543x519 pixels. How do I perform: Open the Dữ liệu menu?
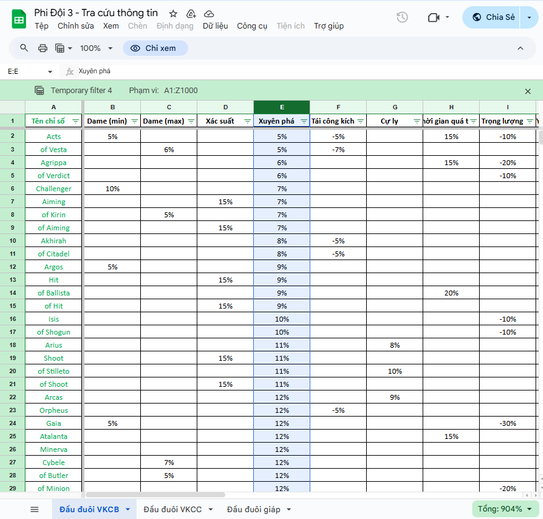215,26
